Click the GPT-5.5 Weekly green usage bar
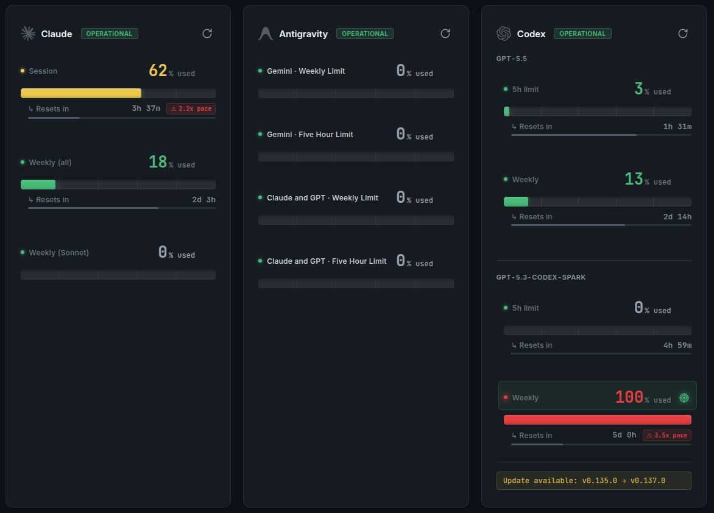 598,202
